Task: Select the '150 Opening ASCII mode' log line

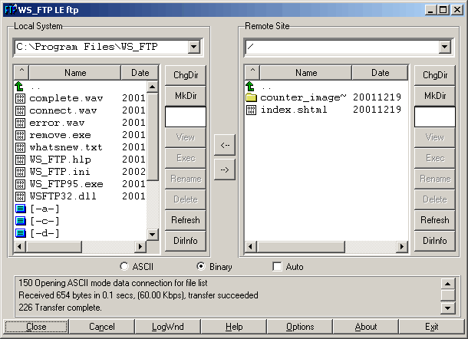Action: click(x=113, y=282)
